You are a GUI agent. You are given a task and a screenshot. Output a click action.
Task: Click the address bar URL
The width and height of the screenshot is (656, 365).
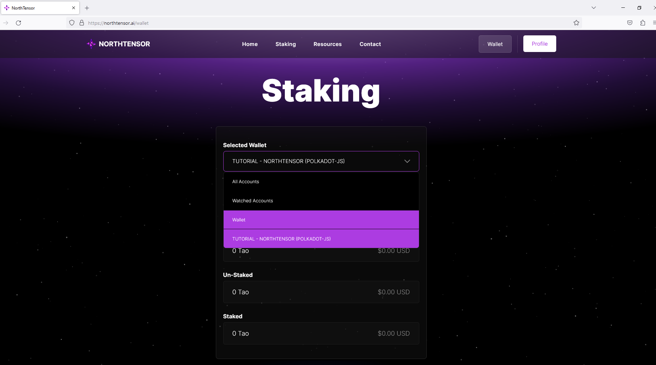coord(118,23)
